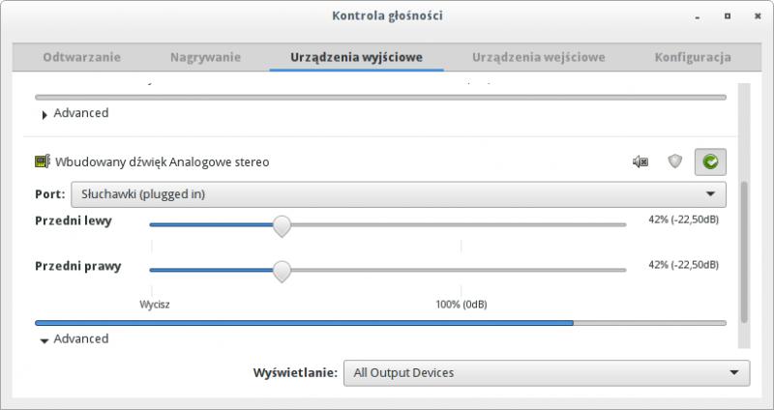The width and height of the screenshot is (774, 410).
Task: Click the blue volume level meter bar
Action: pos(304,323)
